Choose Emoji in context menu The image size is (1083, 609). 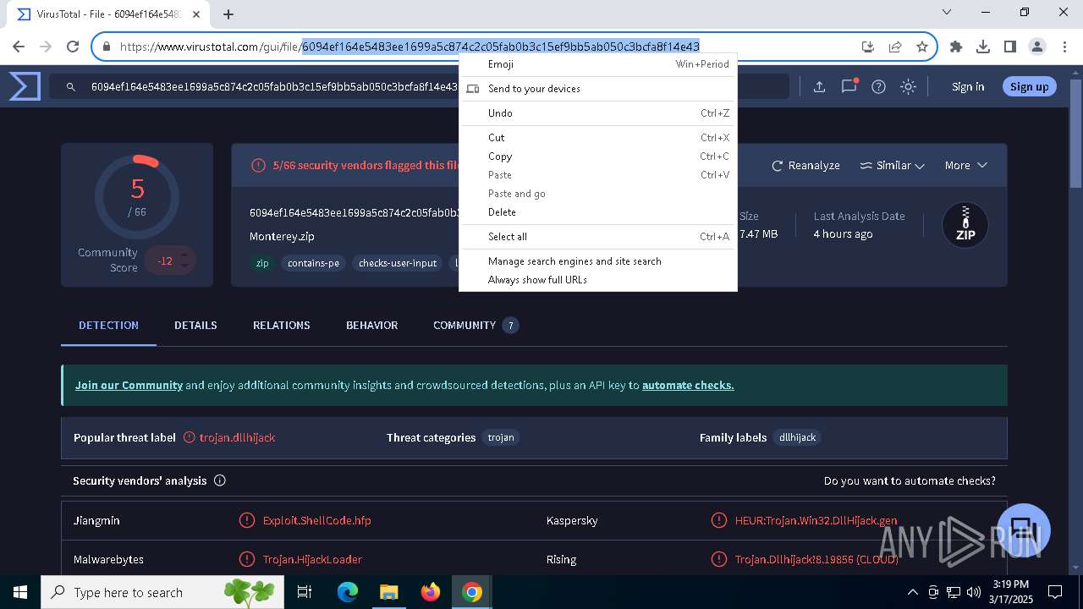(x=598, y=63)
